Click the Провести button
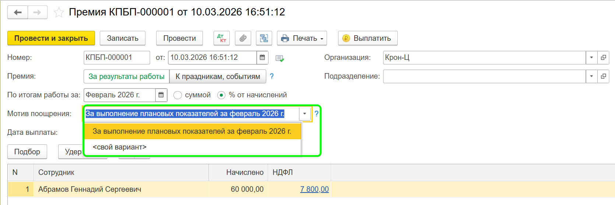 [180, 38]
